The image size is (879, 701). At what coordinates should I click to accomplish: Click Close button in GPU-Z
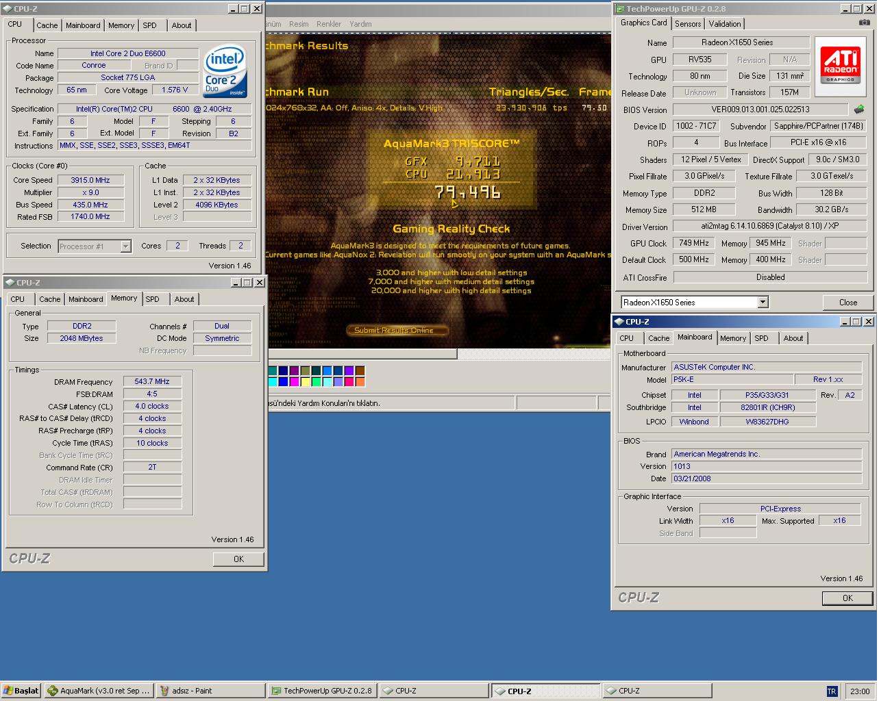tap(848, 303)
